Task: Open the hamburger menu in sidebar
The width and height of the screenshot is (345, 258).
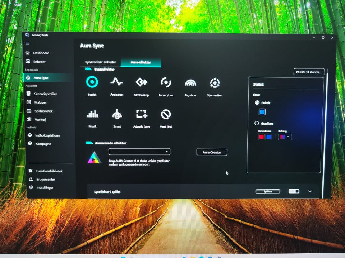Action: 27,43
